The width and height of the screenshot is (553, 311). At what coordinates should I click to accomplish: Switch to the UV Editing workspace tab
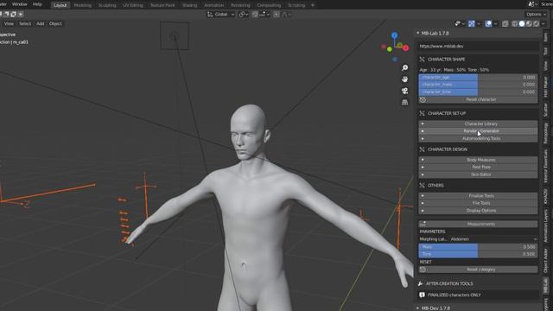pos(133,5)
